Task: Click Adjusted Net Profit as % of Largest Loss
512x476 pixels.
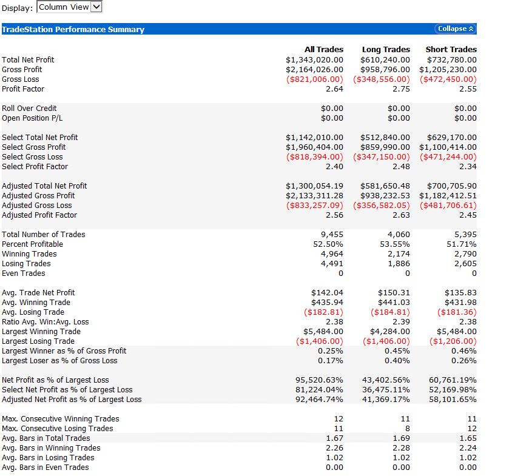Action: point(72,400)
